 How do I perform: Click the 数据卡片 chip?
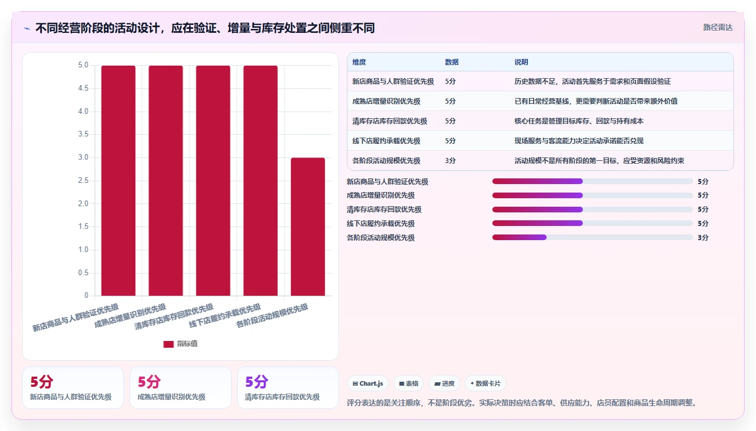tap(486, 383)
